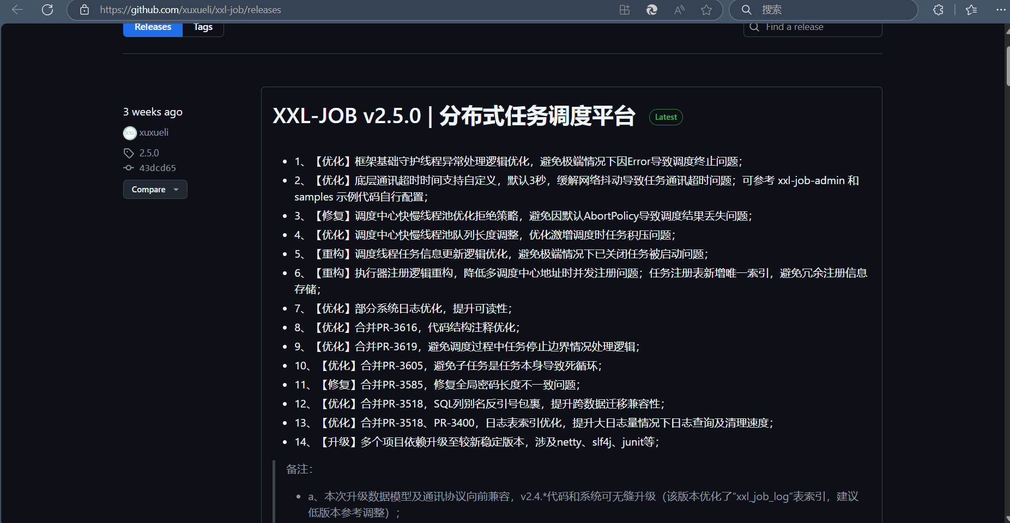Click release note item 11 about PR-3585
The height and width of the screenshot is (523, 1010).
tap(438, 385)
